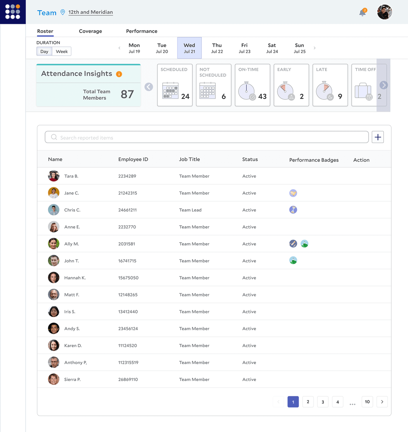Image resolution: width=408 pixels, height=432 pixels.
Task: Click the notifications bell icon
Action: 362,12
